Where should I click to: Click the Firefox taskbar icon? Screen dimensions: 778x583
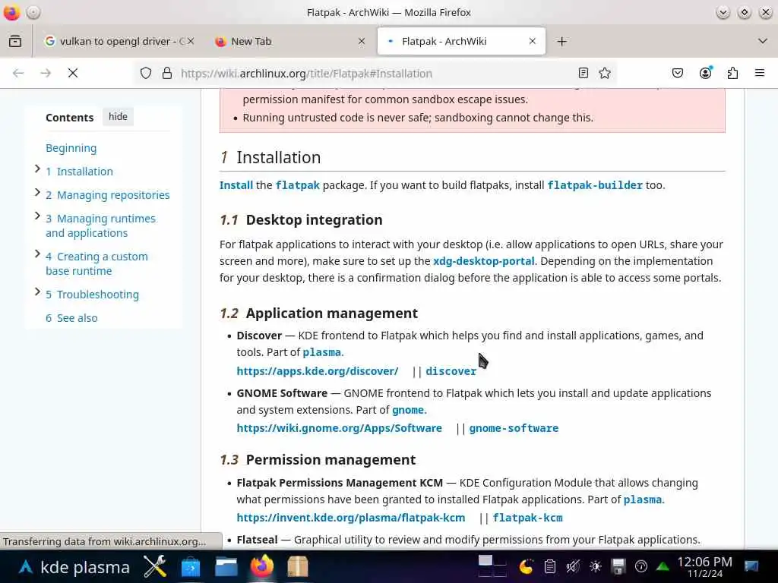tap(262, 566)
